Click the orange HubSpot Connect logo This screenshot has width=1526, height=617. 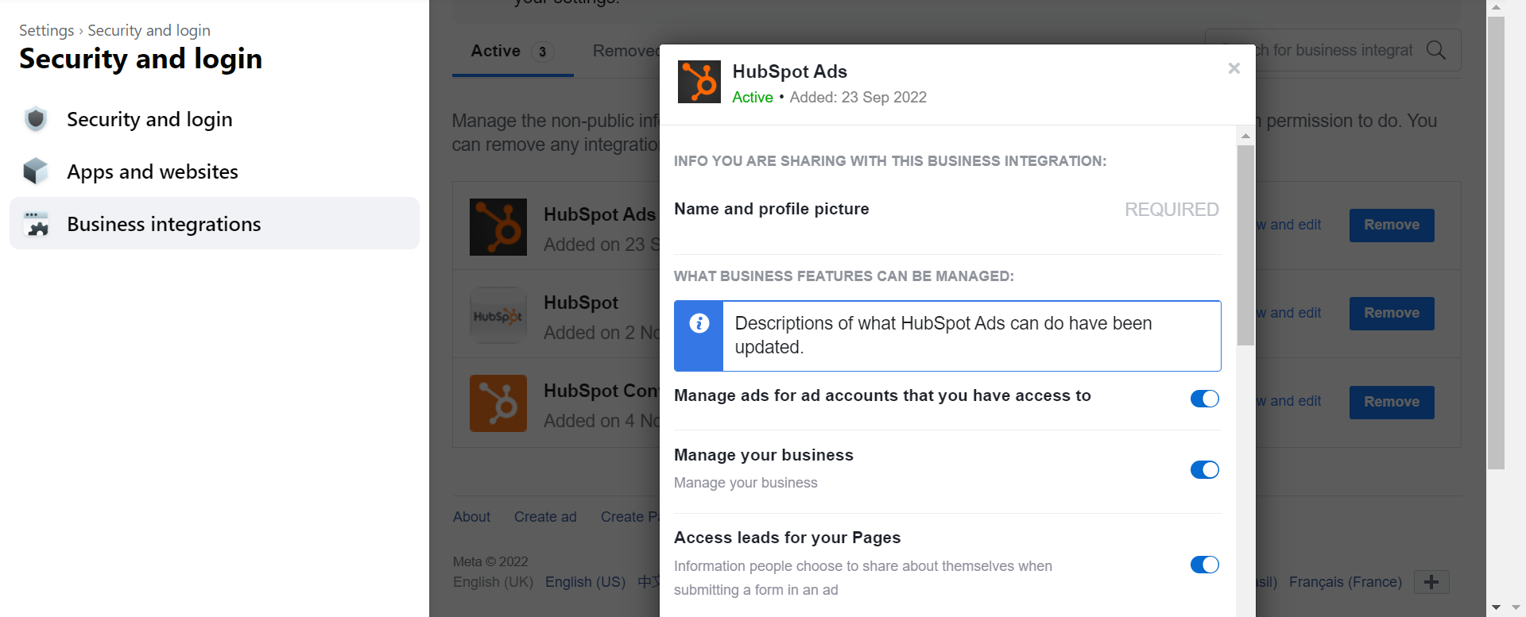click(498, 403)
